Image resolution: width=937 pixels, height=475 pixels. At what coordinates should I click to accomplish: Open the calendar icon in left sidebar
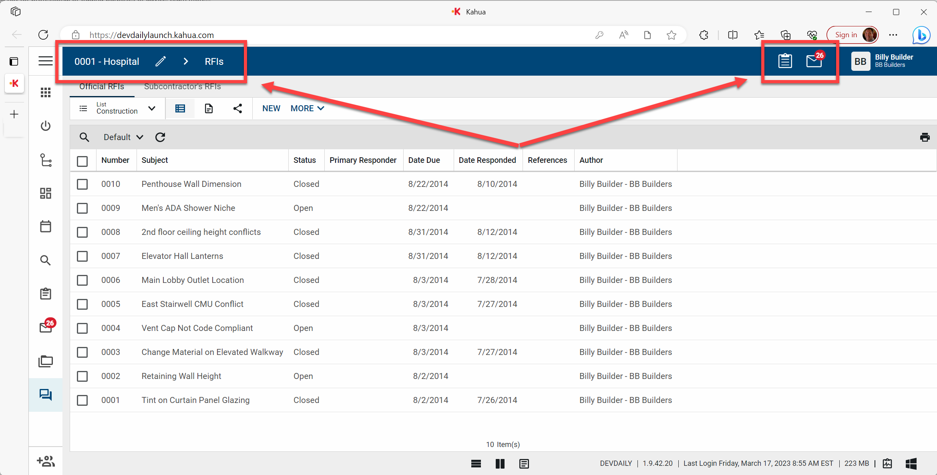pyautogui.click(x=46, y=226)
